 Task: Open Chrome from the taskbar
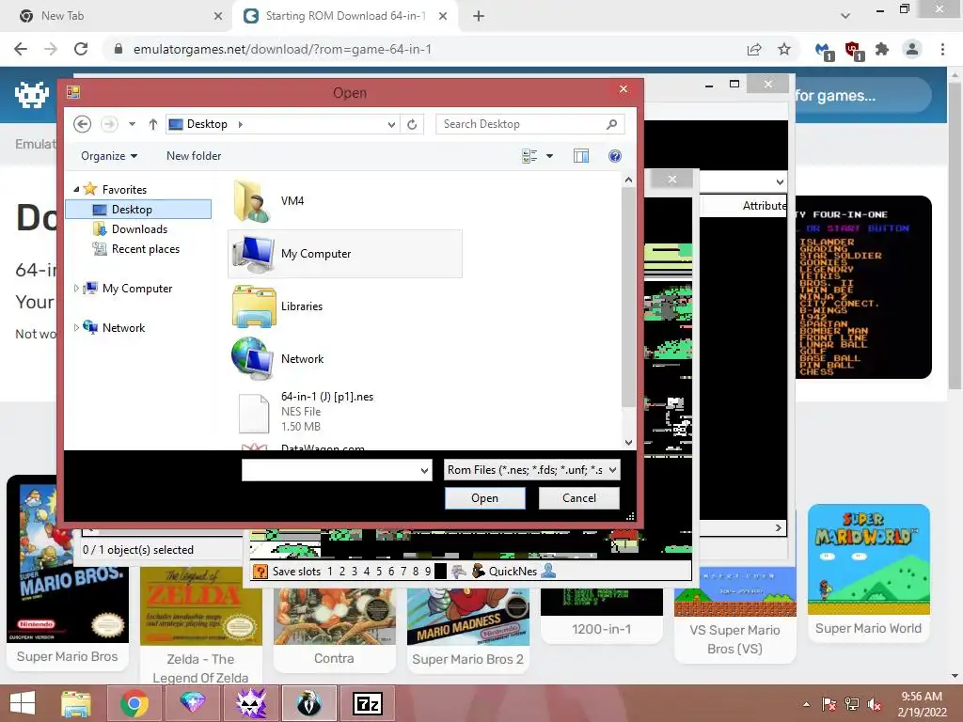(x=134, y=703)
